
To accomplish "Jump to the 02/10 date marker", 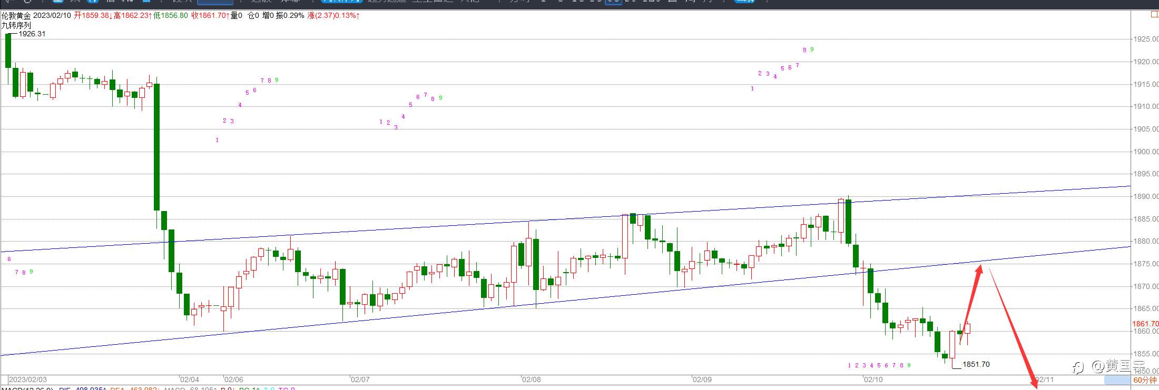I will coord(873,379).
